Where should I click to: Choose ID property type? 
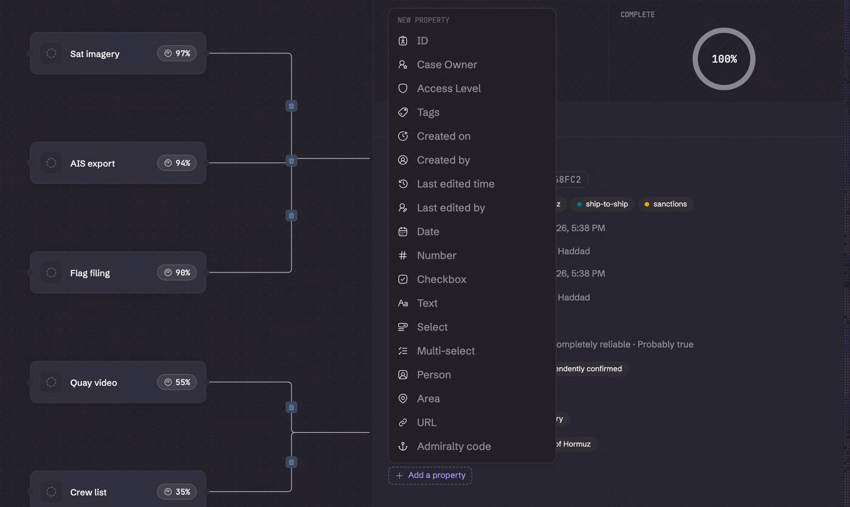(x=472, y=41)
